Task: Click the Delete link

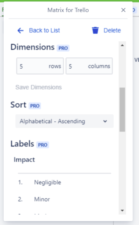Action: (x=112, y=30)
